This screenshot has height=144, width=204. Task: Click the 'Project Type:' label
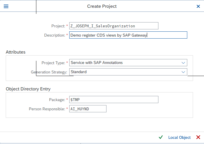[53, 63]
